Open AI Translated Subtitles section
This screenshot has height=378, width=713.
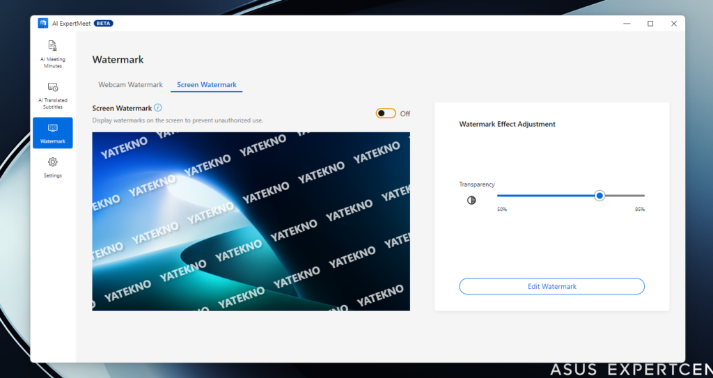pyautogui.click(x=52, y=95)
